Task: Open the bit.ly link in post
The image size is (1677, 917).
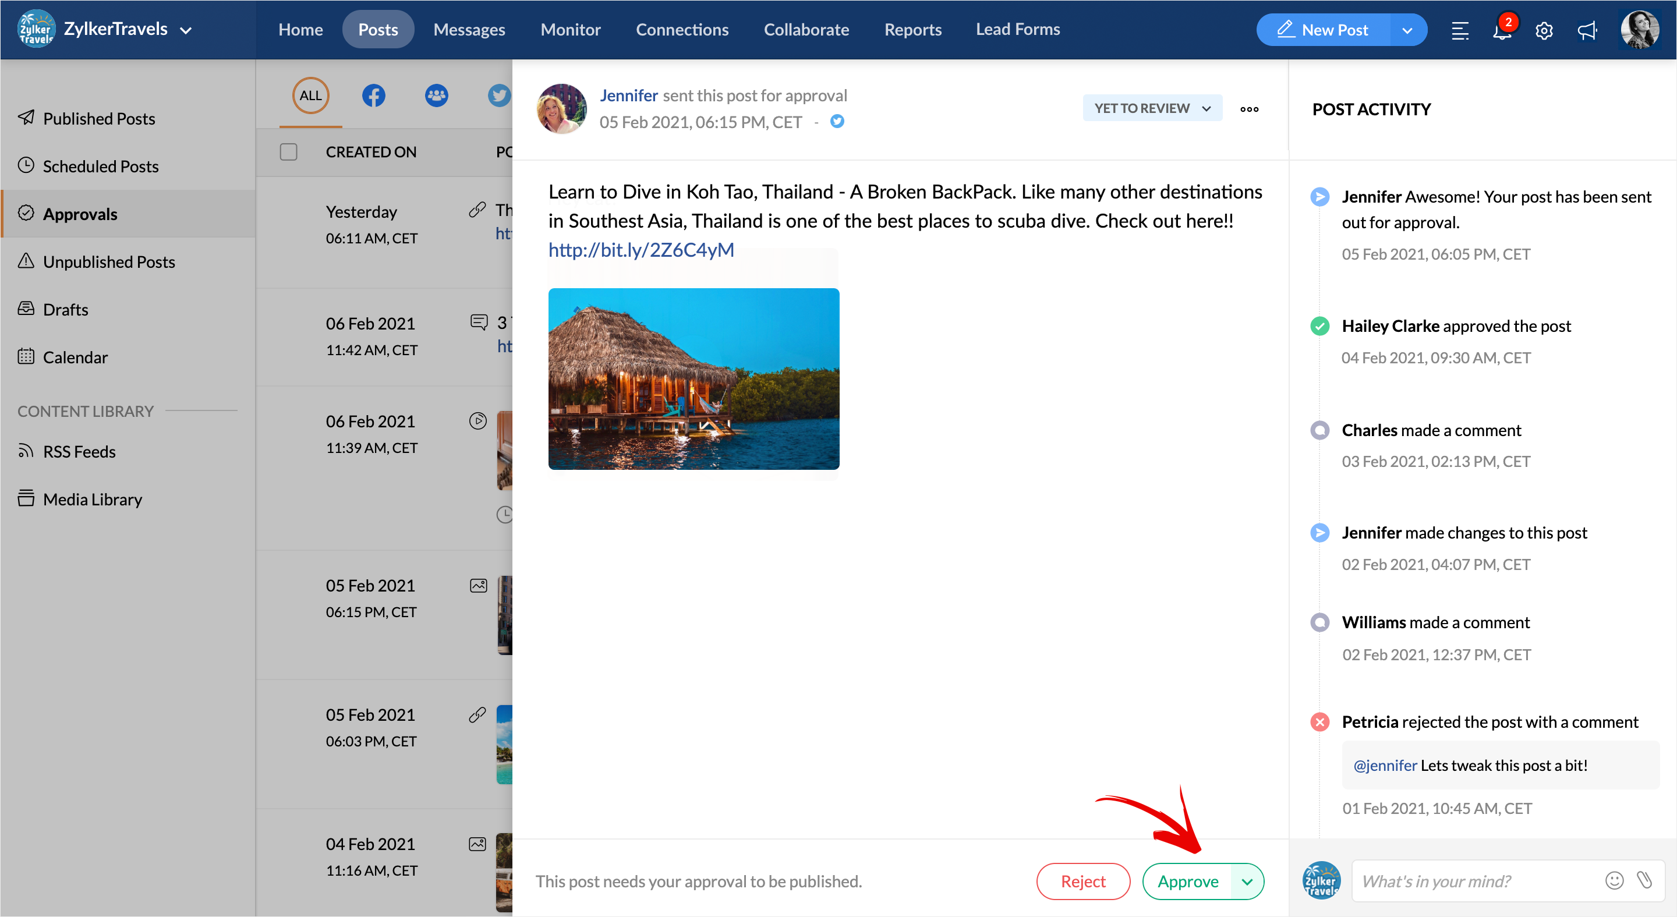Action: [x=641, y=250]
